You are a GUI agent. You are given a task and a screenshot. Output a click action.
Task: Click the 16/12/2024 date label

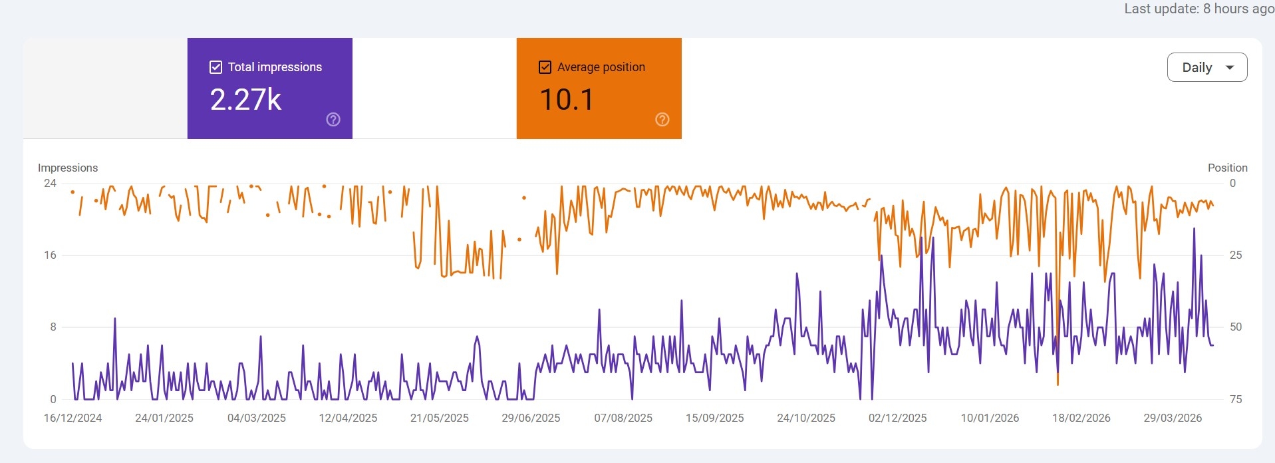click(72, 418)
